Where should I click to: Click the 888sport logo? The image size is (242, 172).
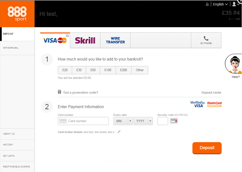point(17,14)
